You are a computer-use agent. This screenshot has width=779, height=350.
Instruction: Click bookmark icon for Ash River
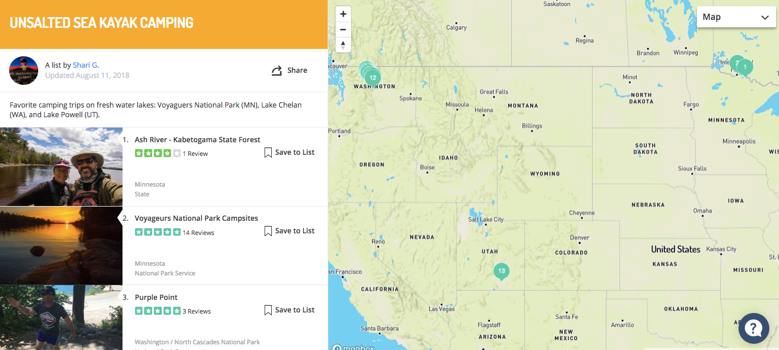(x=268, y=153)
